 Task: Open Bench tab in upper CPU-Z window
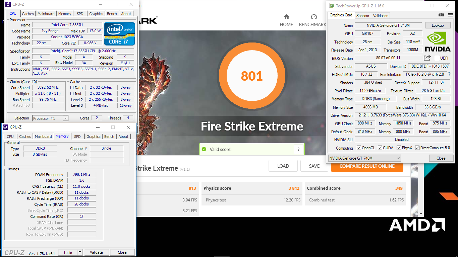click(112, 14)
